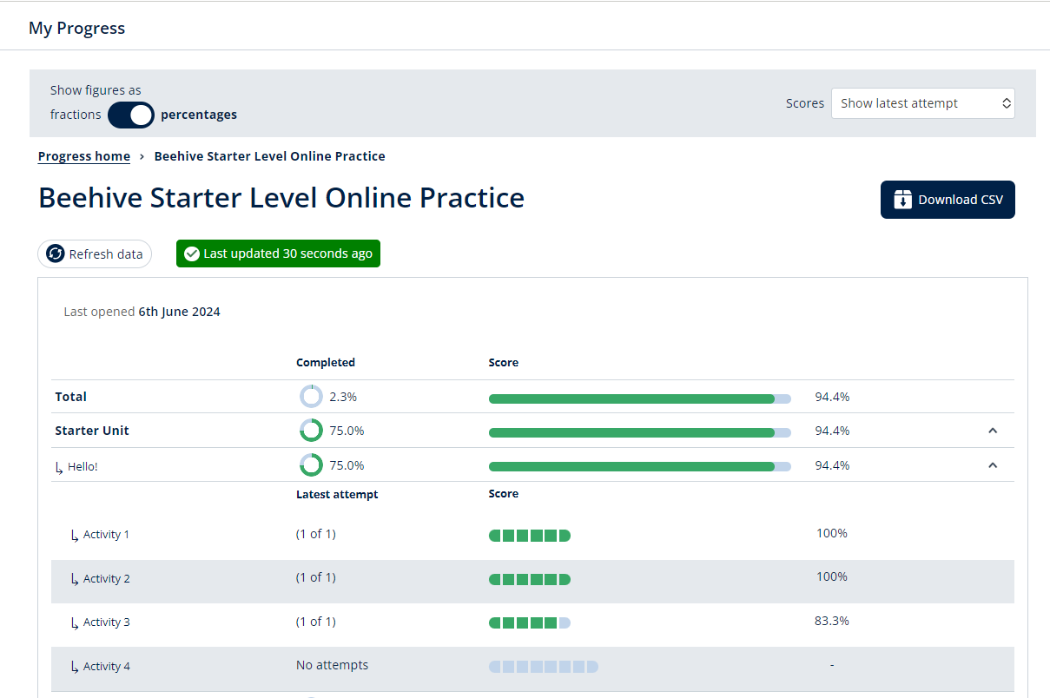This screenshot has height=698, width=1050.
Task: Select the Activity 1 label
Action: (x=106, y=535)
